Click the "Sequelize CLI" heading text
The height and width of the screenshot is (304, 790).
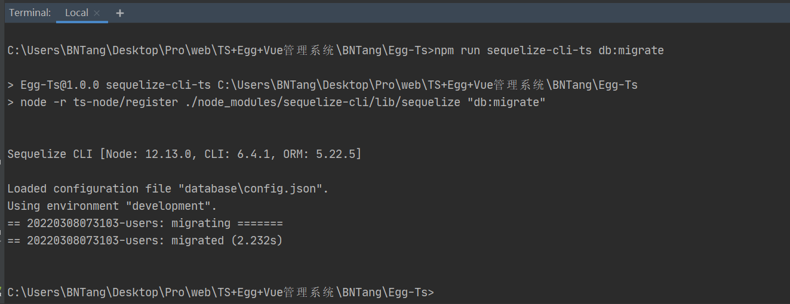(50, 154)
